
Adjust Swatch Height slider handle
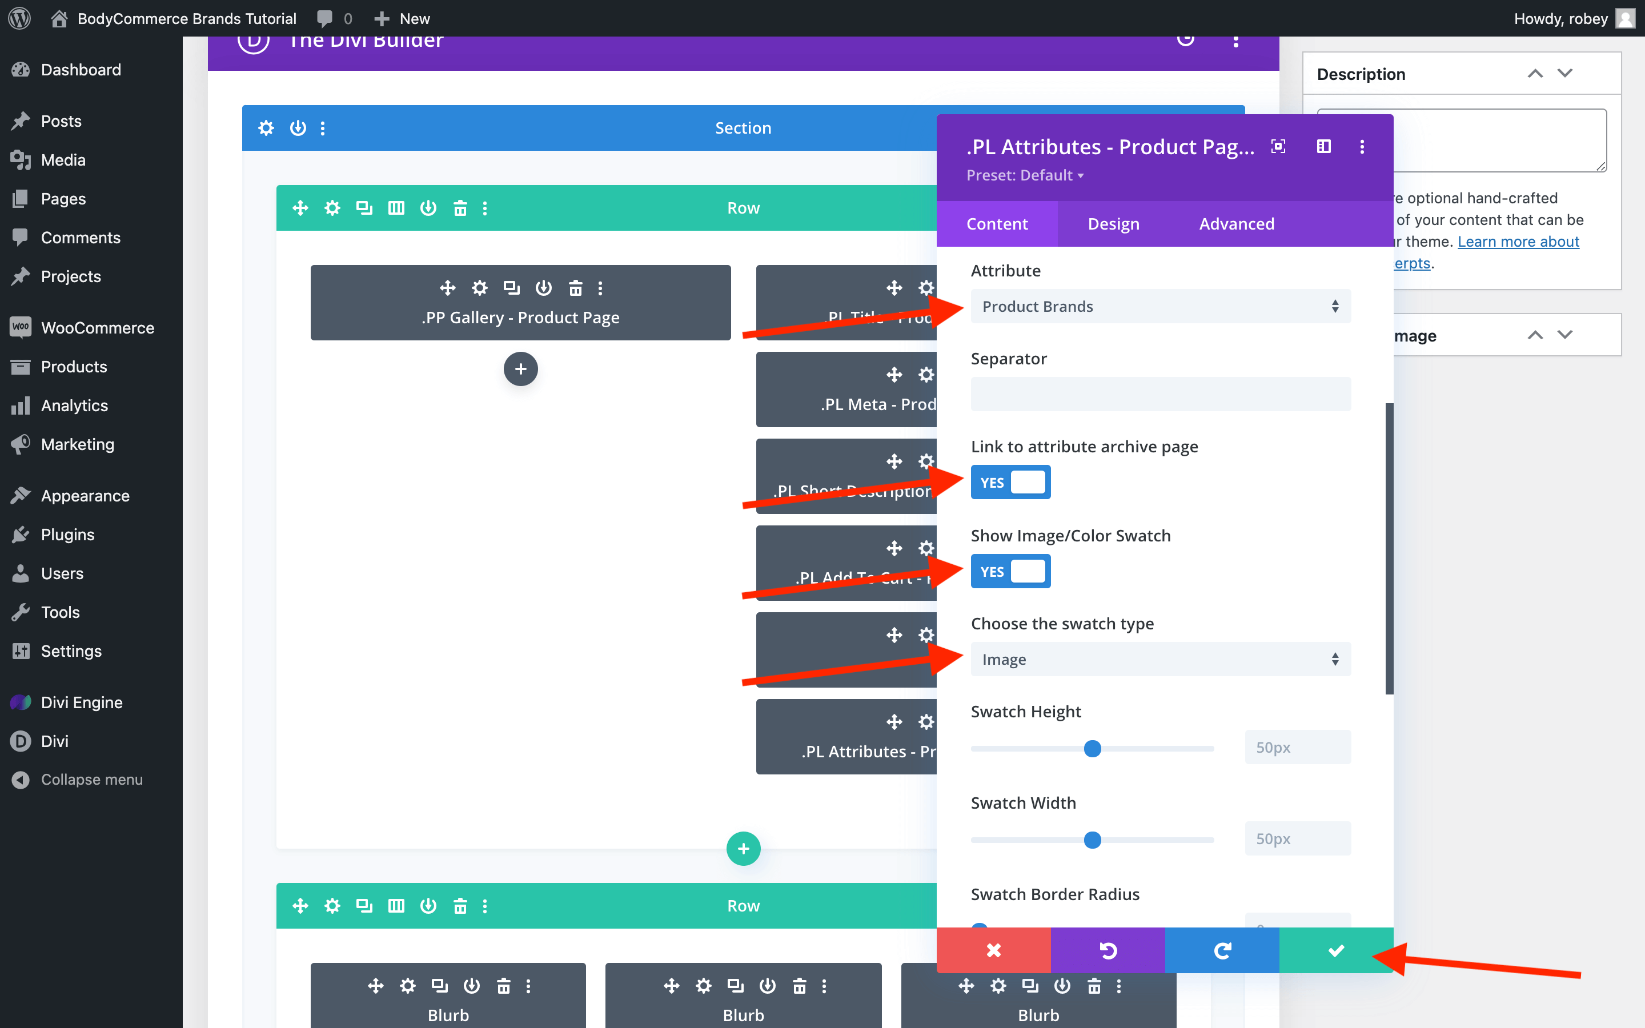(1092, 748)
